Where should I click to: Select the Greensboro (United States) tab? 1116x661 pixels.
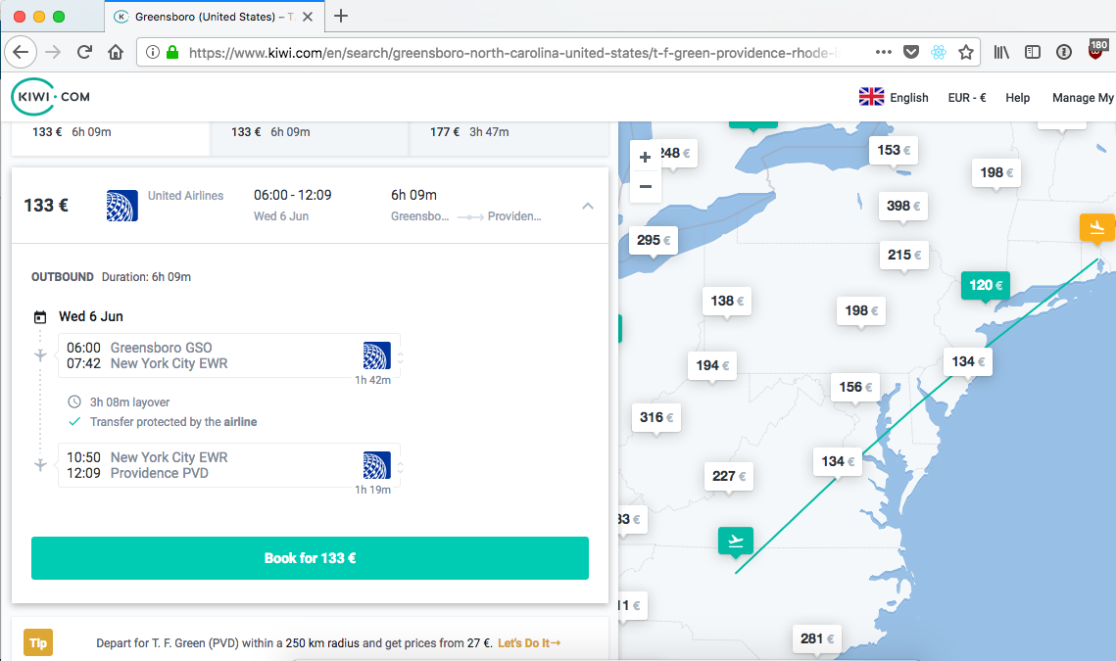pyautogui.click(x=215, y=17)
